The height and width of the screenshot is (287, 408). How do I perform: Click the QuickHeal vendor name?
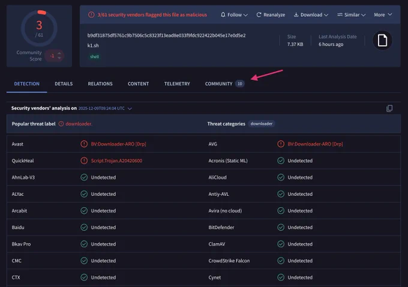coord(23,161)
